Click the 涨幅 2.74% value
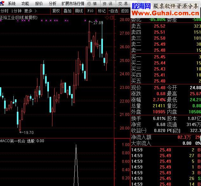The image size is (201, 186). tap(159, 100)
